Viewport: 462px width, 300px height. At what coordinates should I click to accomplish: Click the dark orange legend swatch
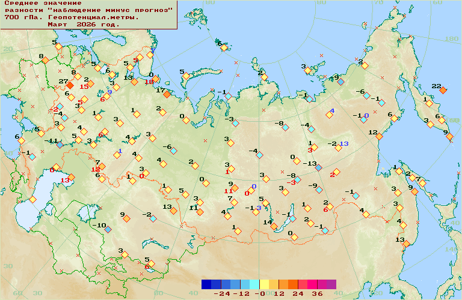(294, 284)
